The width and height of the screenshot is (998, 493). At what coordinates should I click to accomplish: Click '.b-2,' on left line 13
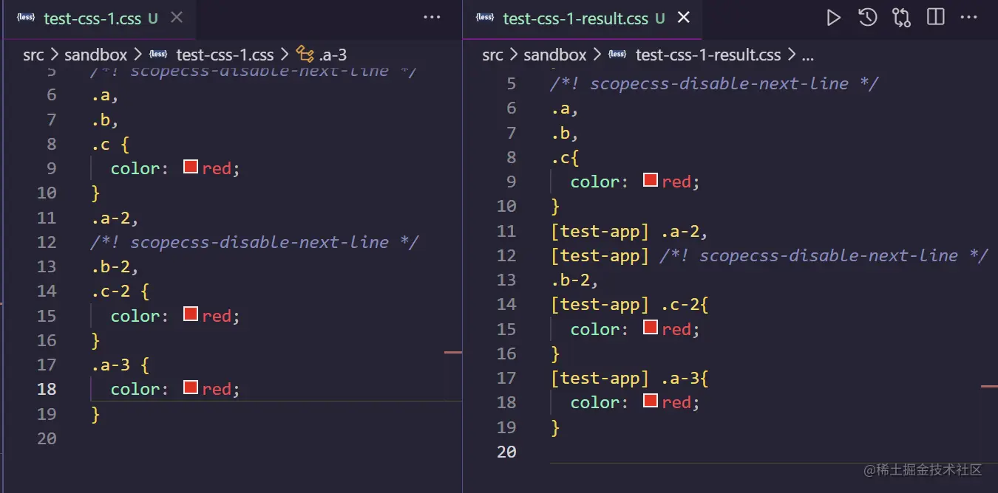pos(115,266)
